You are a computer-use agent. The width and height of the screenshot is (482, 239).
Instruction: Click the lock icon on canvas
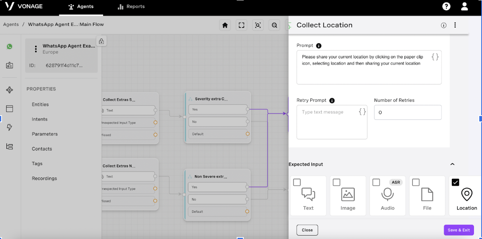[101, 41]
